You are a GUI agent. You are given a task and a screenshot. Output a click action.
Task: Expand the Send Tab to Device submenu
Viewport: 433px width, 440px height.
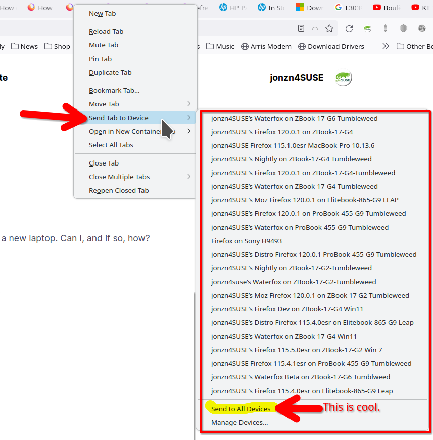(135, 118)
